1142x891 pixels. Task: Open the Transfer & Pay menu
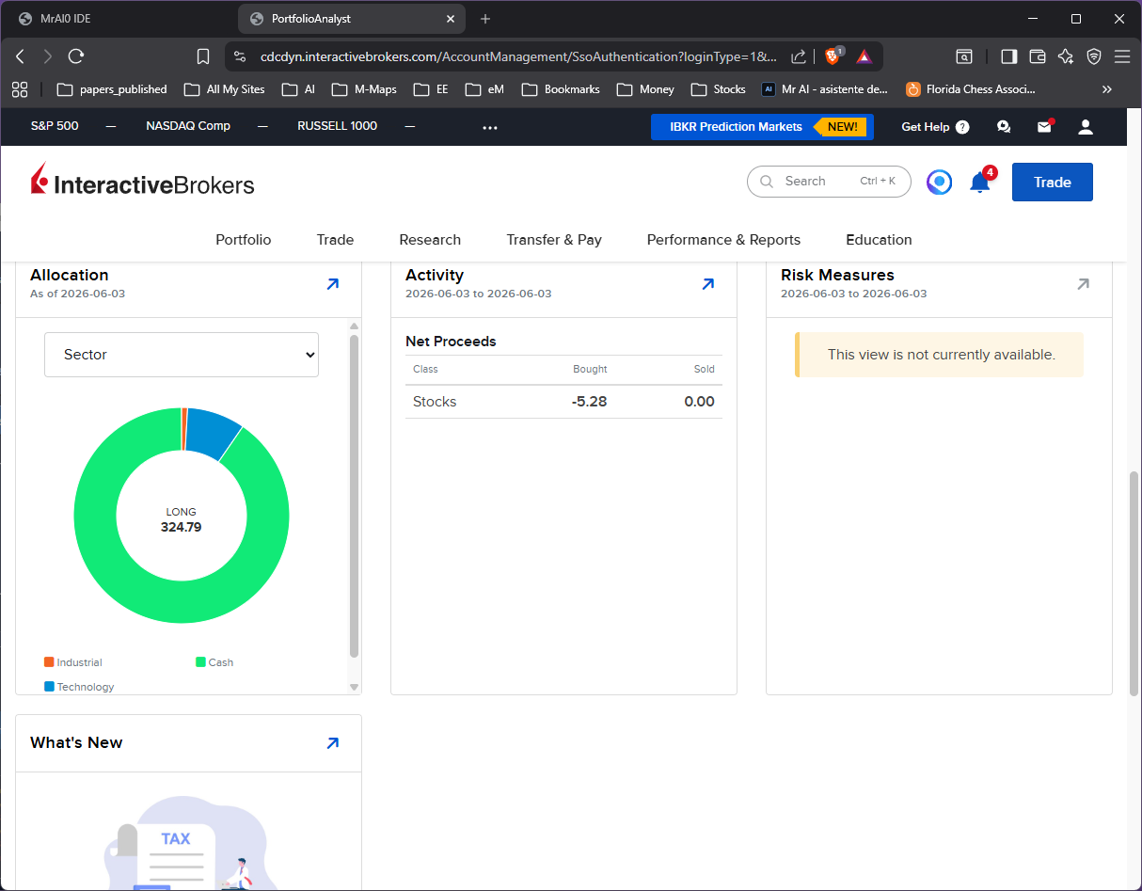point(554,240)
